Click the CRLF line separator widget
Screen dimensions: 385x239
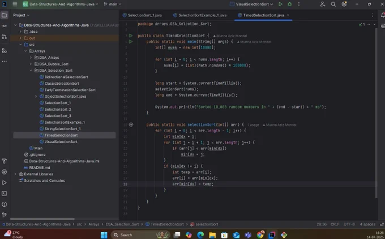click(335, 224)
